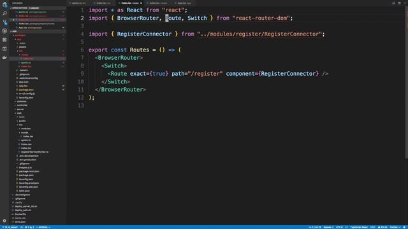Change indentation via Spaces: 2
This screenshot has width=408, height=229.
pos(328,227)
